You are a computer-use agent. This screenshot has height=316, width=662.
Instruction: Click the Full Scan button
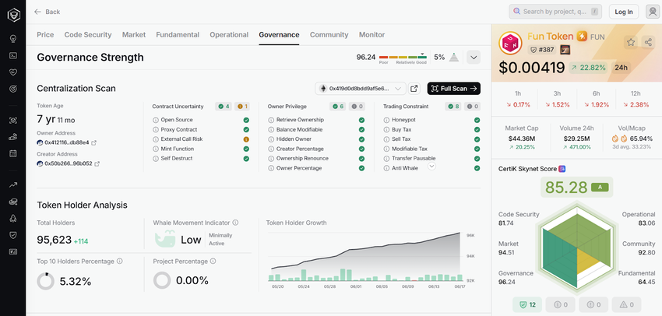tap(453, 89)
